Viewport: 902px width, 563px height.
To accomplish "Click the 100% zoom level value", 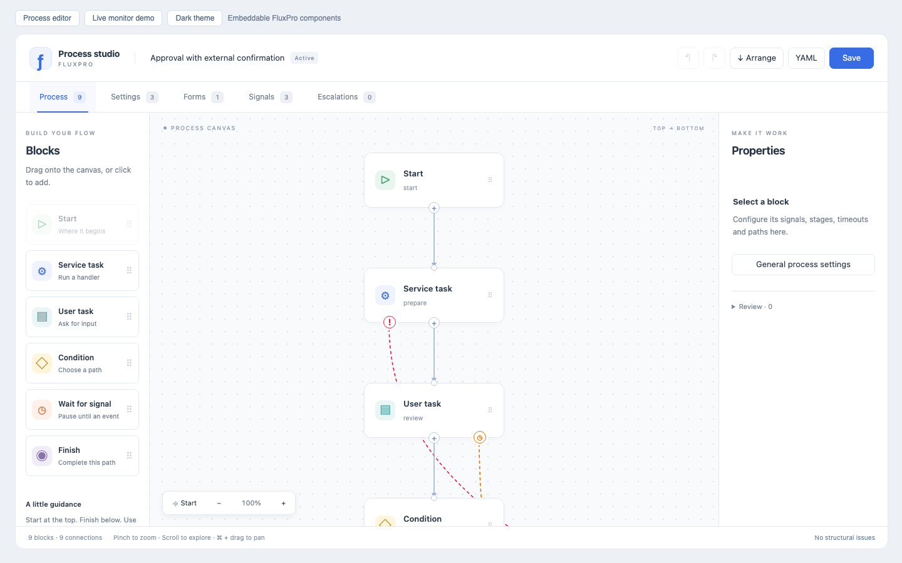I will click(x=251, y=504).
